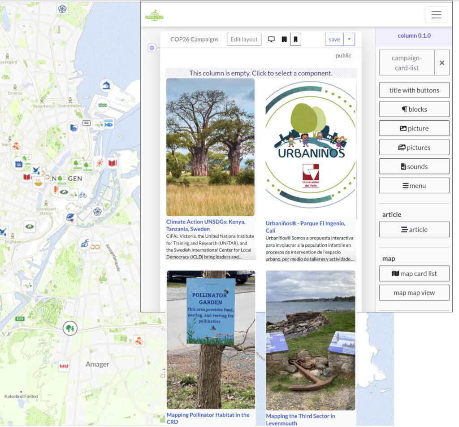Open the hamburger navigation menu
Image resolution: width=459 pixels, height=427 pixels.
coord(436,14)
